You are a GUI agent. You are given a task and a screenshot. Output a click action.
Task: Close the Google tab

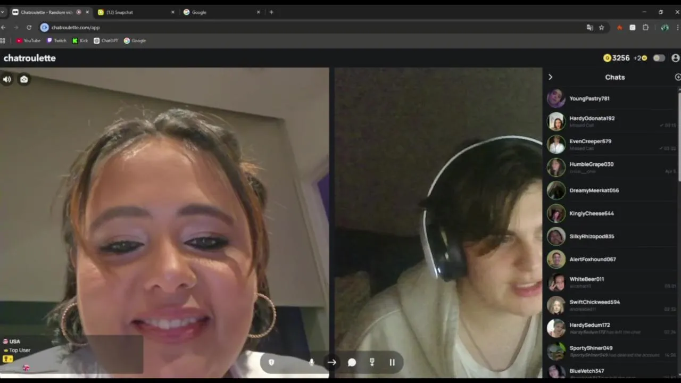(x=259, y=12)
